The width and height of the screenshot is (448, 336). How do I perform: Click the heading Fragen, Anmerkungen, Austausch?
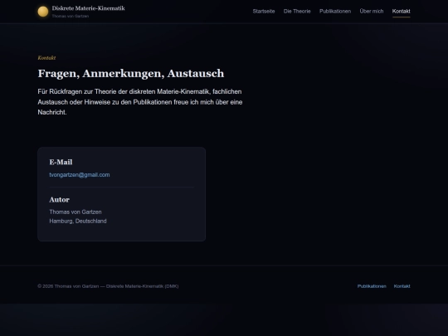tap(131, 74)
